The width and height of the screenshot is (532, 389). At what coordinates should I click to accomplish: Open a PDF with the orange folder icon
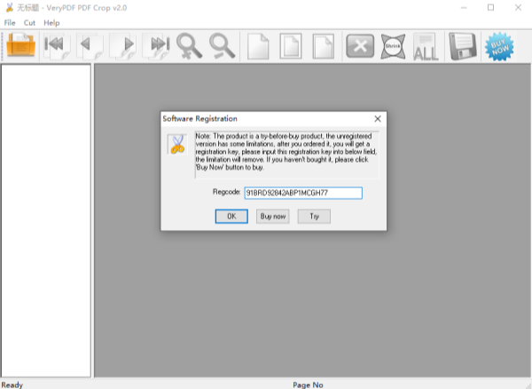pos(20,45)
